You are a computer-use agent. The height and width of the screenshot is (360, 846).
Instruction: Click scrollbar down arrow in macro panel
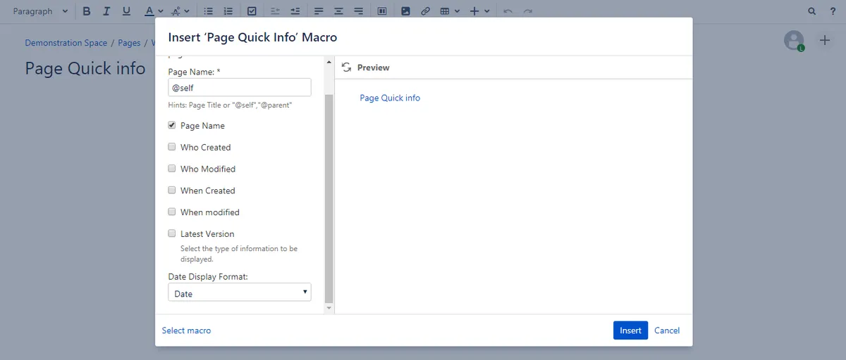(x=329, y=308)
